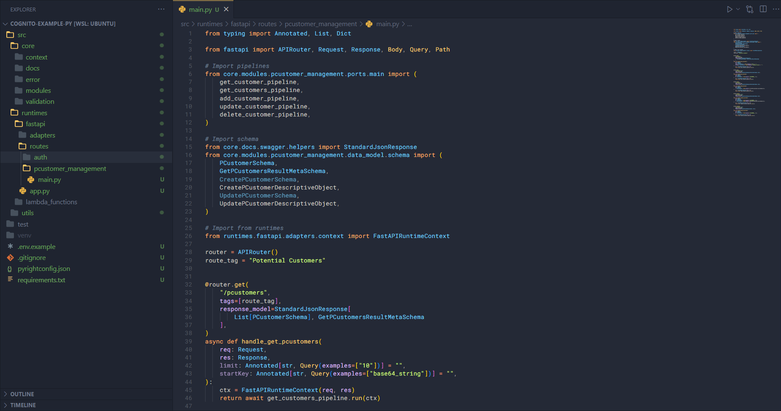Image resolution: width=781 pixels, height=411 pixels.
Task: Open requirements.txt in the explorer
Action: point(41,280)
